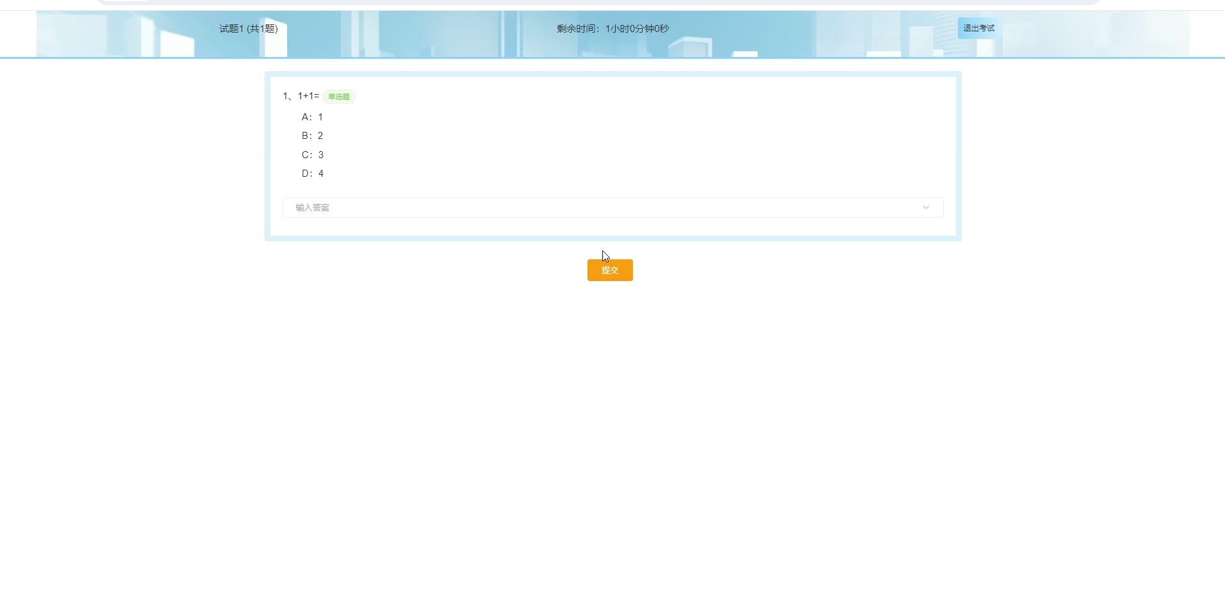Click the question text 1、1+1=
The width and height of the screenshot is (1225, 598).
click(x=301, y=96)
